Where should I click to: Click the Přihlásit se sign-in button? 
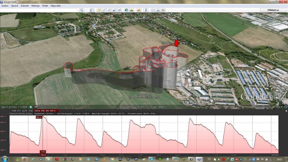(273, 10)
